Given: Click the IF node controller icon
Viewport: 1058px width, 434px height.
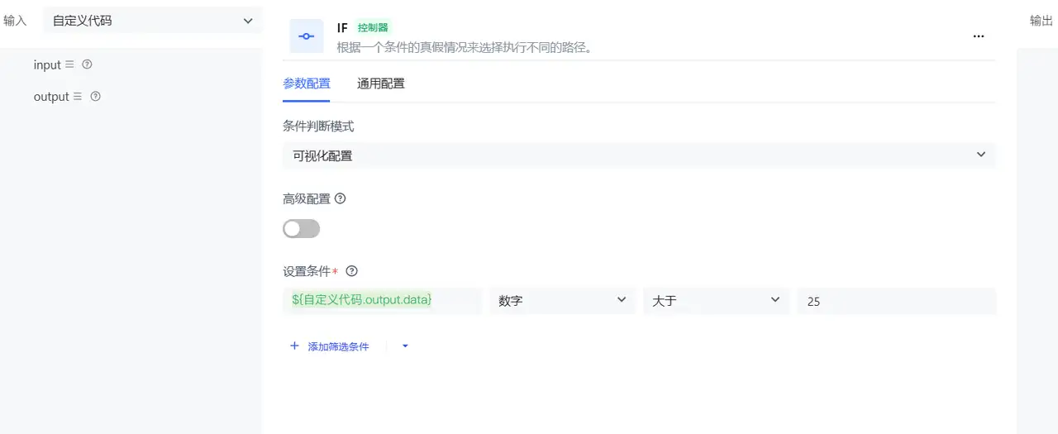Looking at the screenshot, I should coord(307,36).
